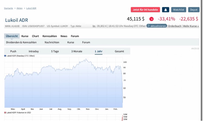Click the red Volumen legend square
The height and width of the screenshot is (121, 204).
(x=5, y=113)
